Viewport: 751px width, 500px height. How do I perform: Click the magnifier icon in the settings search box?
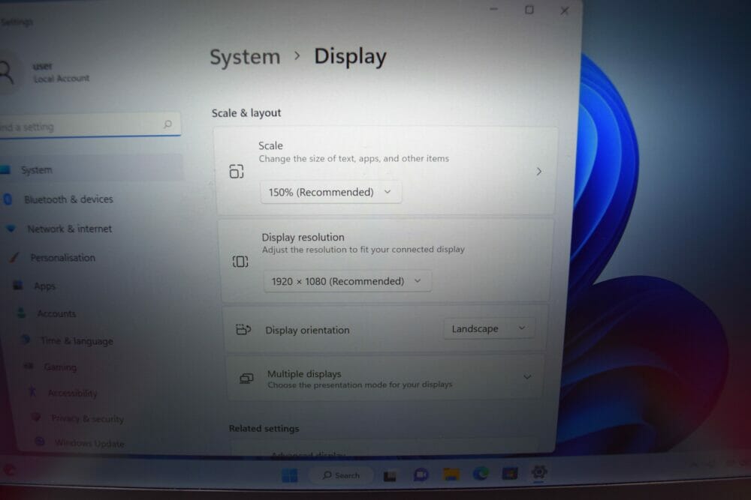167,124
